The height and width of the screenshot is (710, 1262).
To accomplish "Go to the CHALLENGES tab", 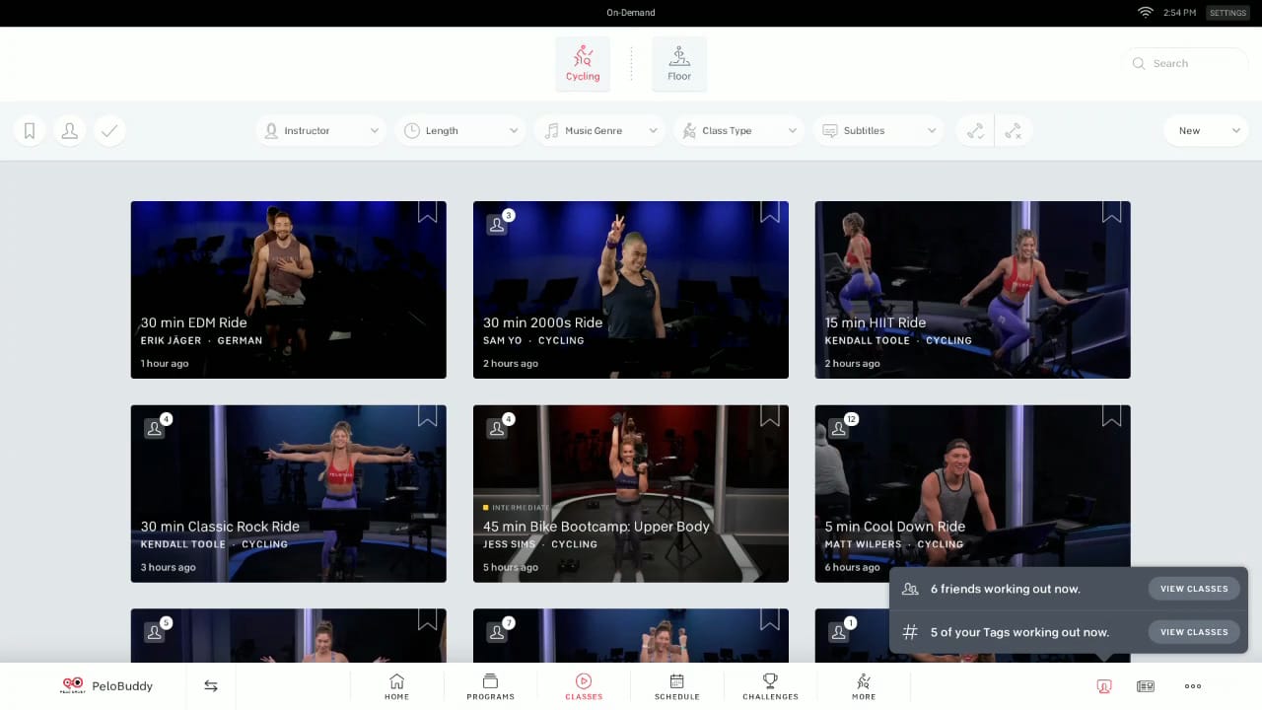I will 770,686.
